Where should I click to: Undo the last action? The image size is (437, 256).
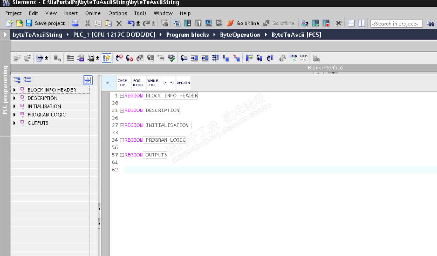click(x=131, y=23)
